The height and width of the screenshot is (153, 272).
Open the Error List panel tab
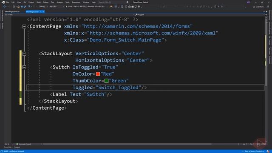click(8, 147)
